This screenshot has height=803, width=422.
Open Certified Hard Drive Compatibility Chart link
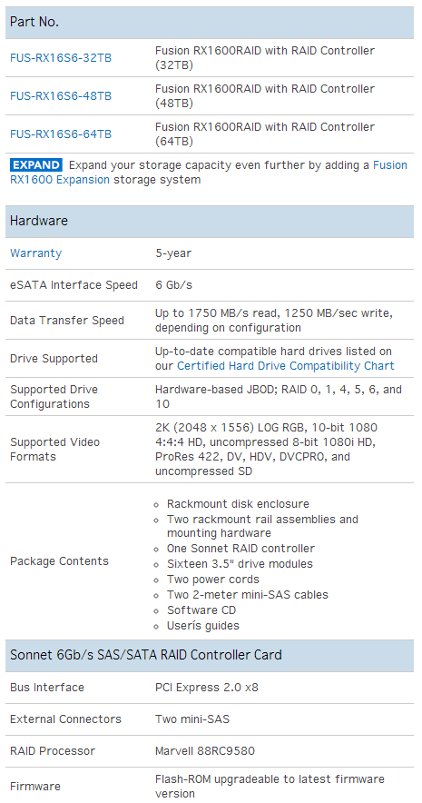[x=286, y=366]
